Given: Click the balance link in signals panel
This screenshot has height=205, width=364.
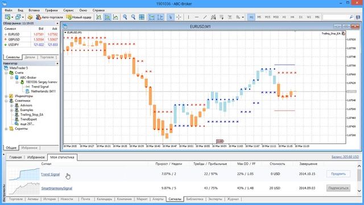Looking at the screenshot, I should (x=345, y=157).
